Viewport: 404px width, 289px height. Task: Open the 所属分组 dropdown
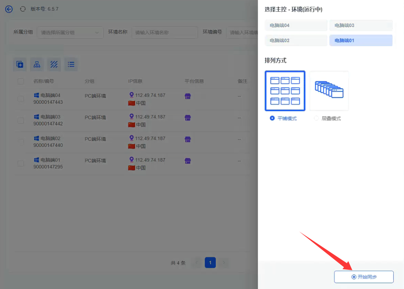[x=70, y=33]
